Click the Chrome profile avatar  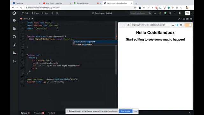187,8
